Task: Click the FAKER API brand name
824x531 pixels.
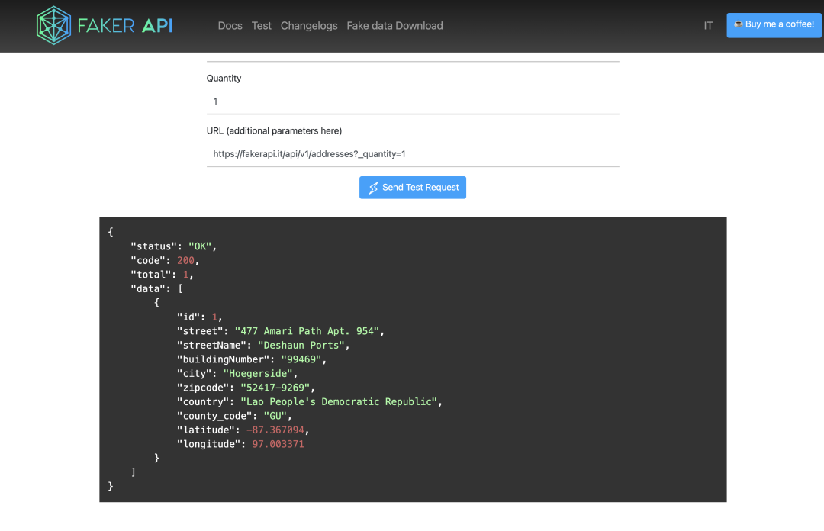Action: tap(125, 25)
